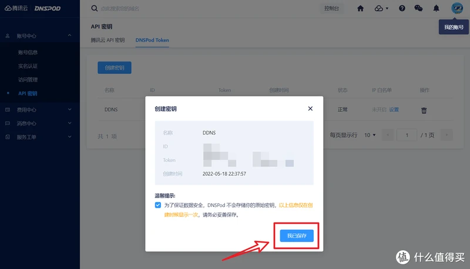Screen dimensions: 470x269
Task: Click the 名称 column header
Action: (109, 90)
